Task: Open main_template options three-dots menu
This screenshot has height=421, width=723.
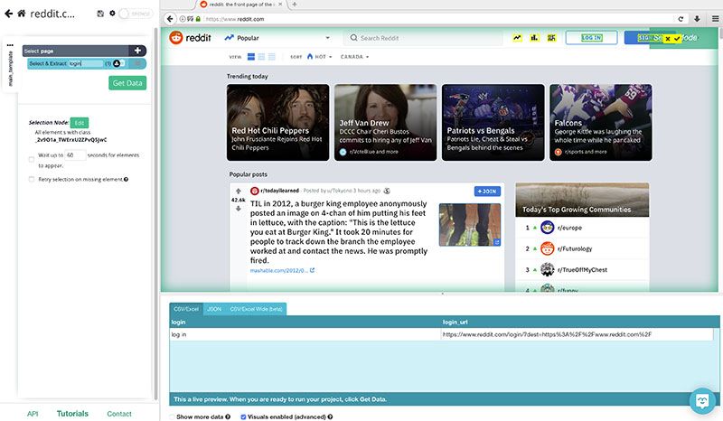Action: [10, 45]
